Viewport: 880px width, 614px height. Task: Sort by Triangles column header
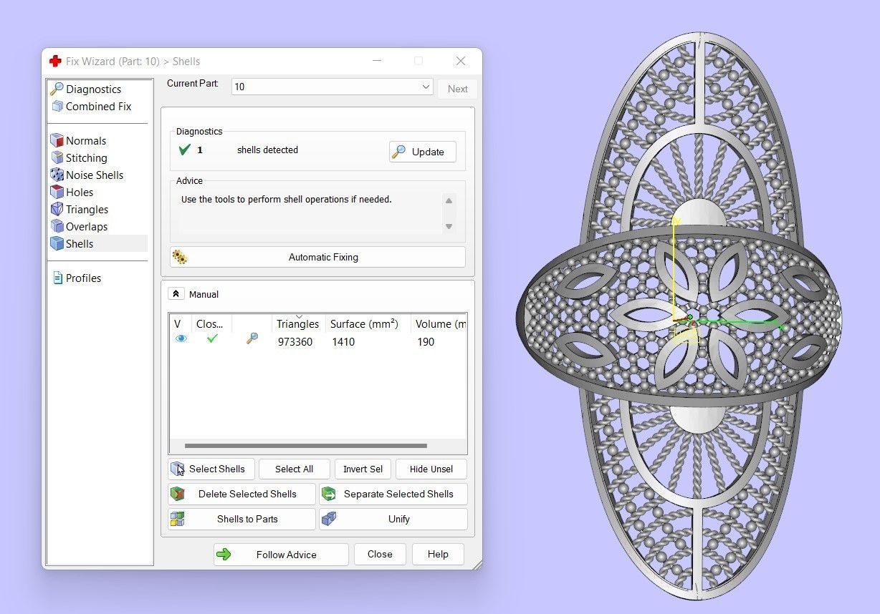pyautogui.click(x=298, y=324)
